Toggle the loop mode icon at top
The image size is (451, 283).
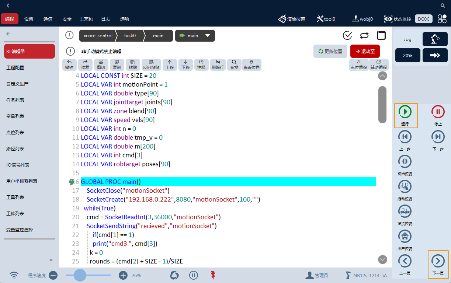(x=364, y=35)
